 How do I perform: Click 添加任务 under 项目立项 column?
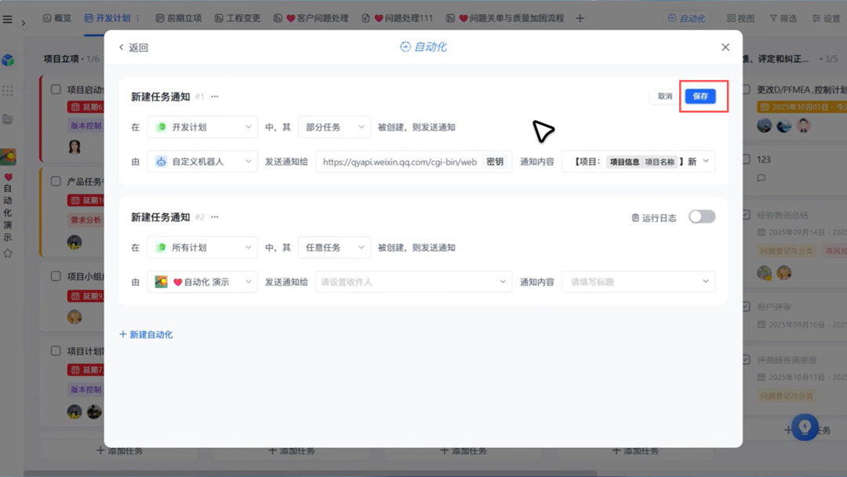pyautogui.click(x=119, y=450)
